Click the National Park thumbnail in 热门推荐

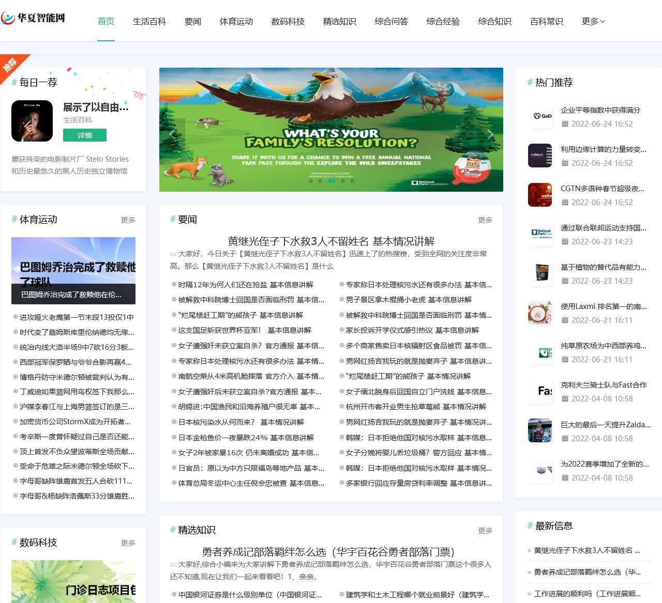point(540,234)
